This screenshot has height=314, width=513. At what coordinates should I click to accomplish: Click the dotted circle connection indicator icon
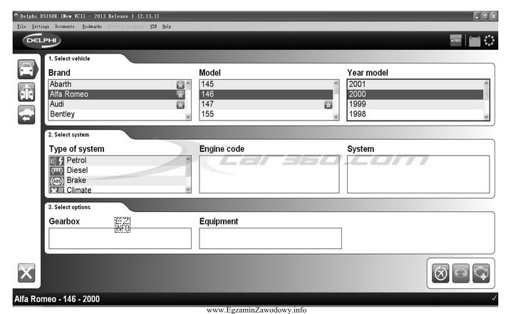coord(489,41)
